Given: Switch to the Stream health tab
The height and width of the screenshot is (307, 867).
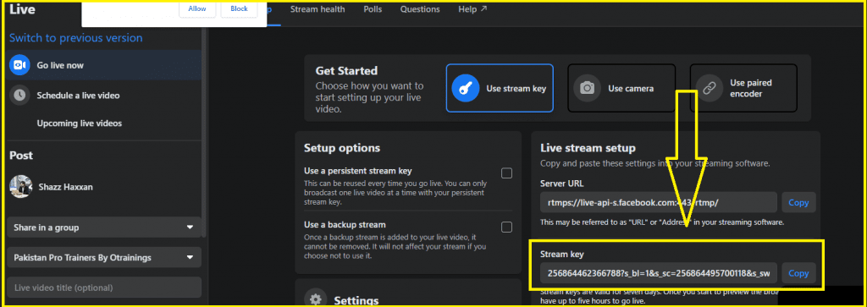Looking at the screenshot, I should pyautogui.click(x=318, y=9).
